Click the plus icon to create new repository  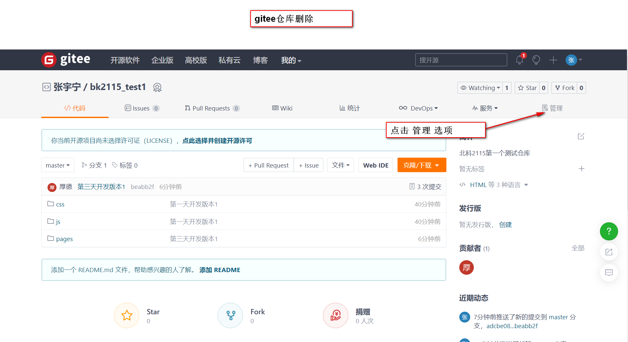pos(553,60)
